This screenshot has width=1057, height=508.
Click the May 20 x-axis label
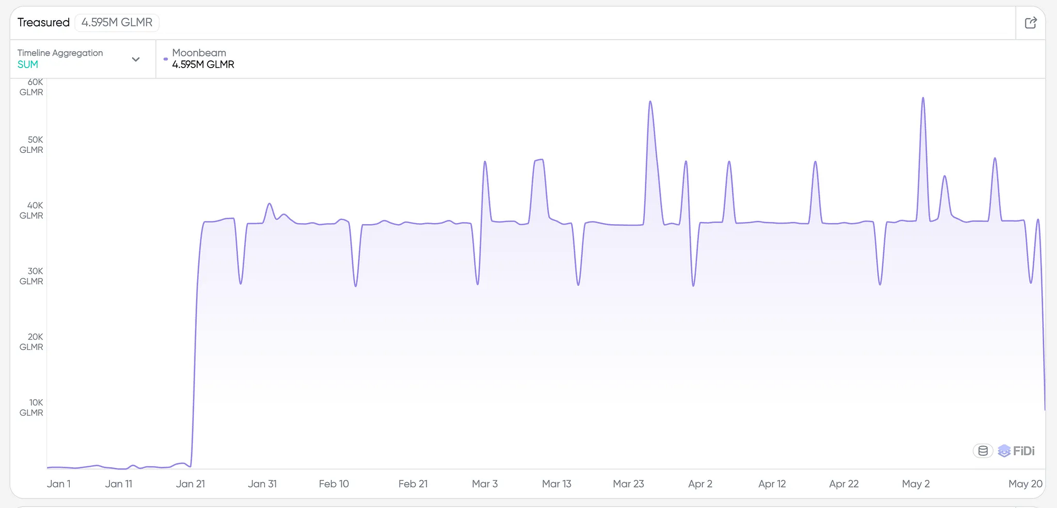1025,484
